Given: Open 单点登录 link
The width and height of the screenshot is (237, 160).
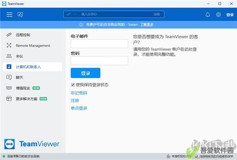Looking at the screenshot, I should 79,108.
